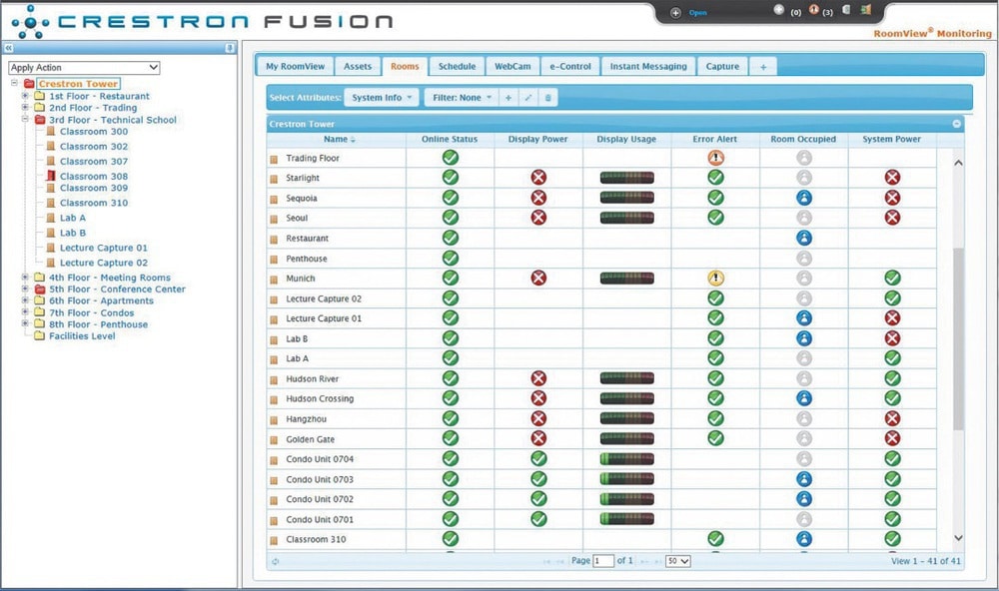The height and width of the screenshot is (591, 999).
Task: Click the refresh icon at the table footer
Action: point(276,561)
